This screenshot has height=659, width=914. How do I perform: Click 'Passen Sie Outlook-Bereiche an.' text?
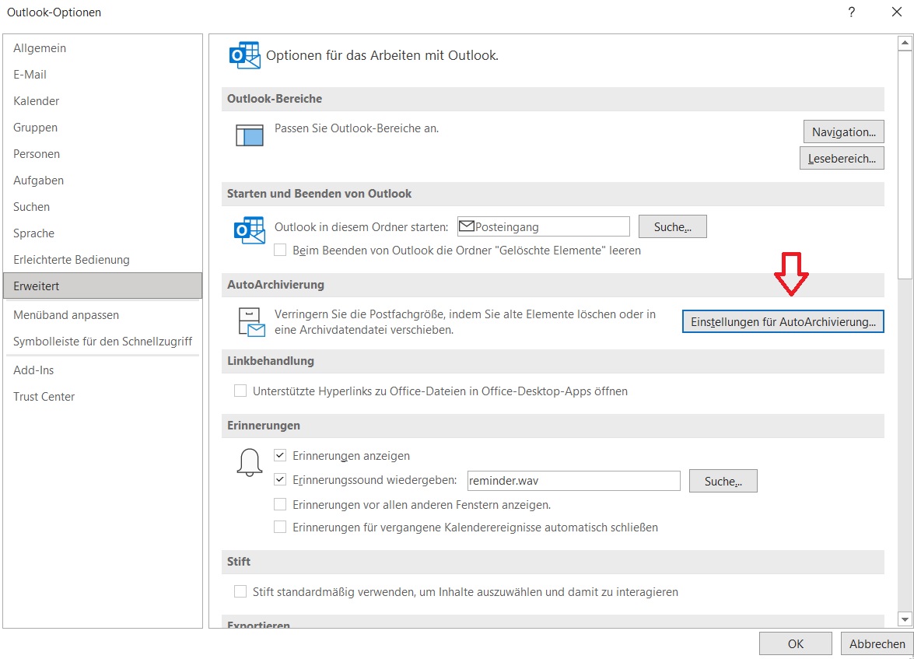click(357, 128)
